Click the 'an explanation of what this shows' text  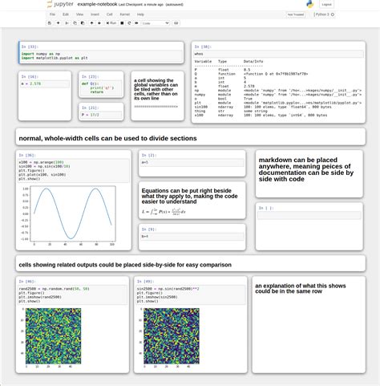[x=301, y=288]
